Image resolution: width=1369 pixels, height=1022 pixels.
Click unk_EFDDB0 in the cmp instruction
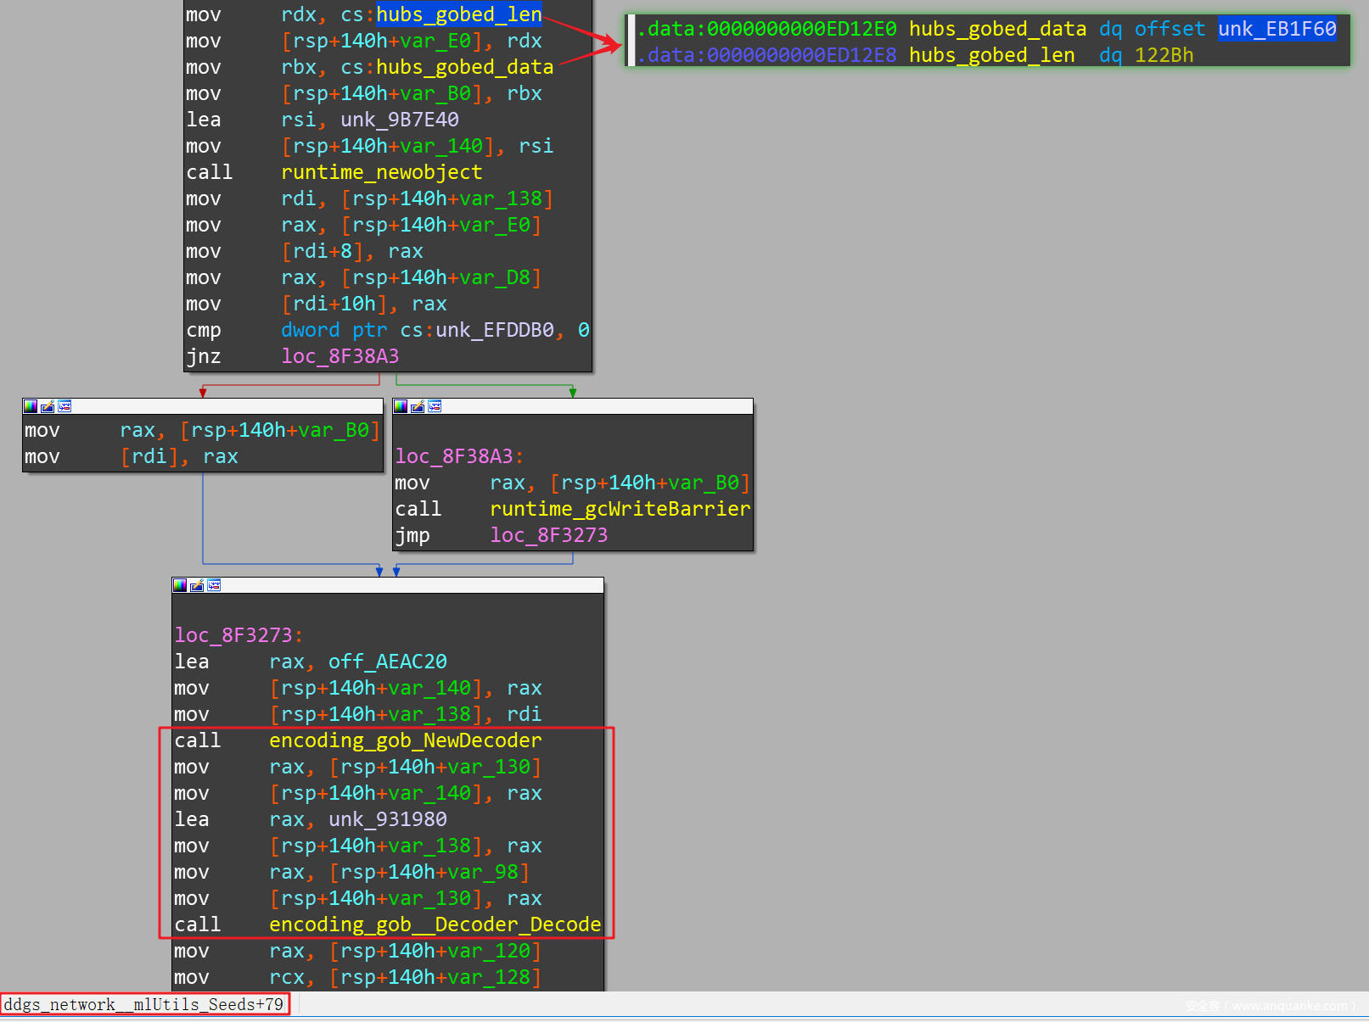click(x=494, y=330)
